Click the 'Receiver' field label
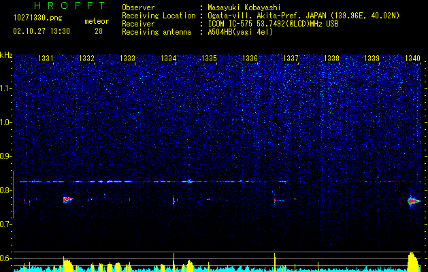 (138, 24)
